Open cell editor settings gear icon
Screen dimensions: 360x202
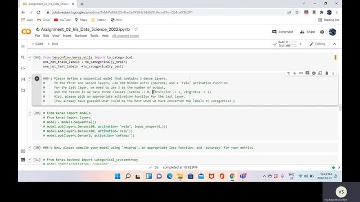point(314,74)
